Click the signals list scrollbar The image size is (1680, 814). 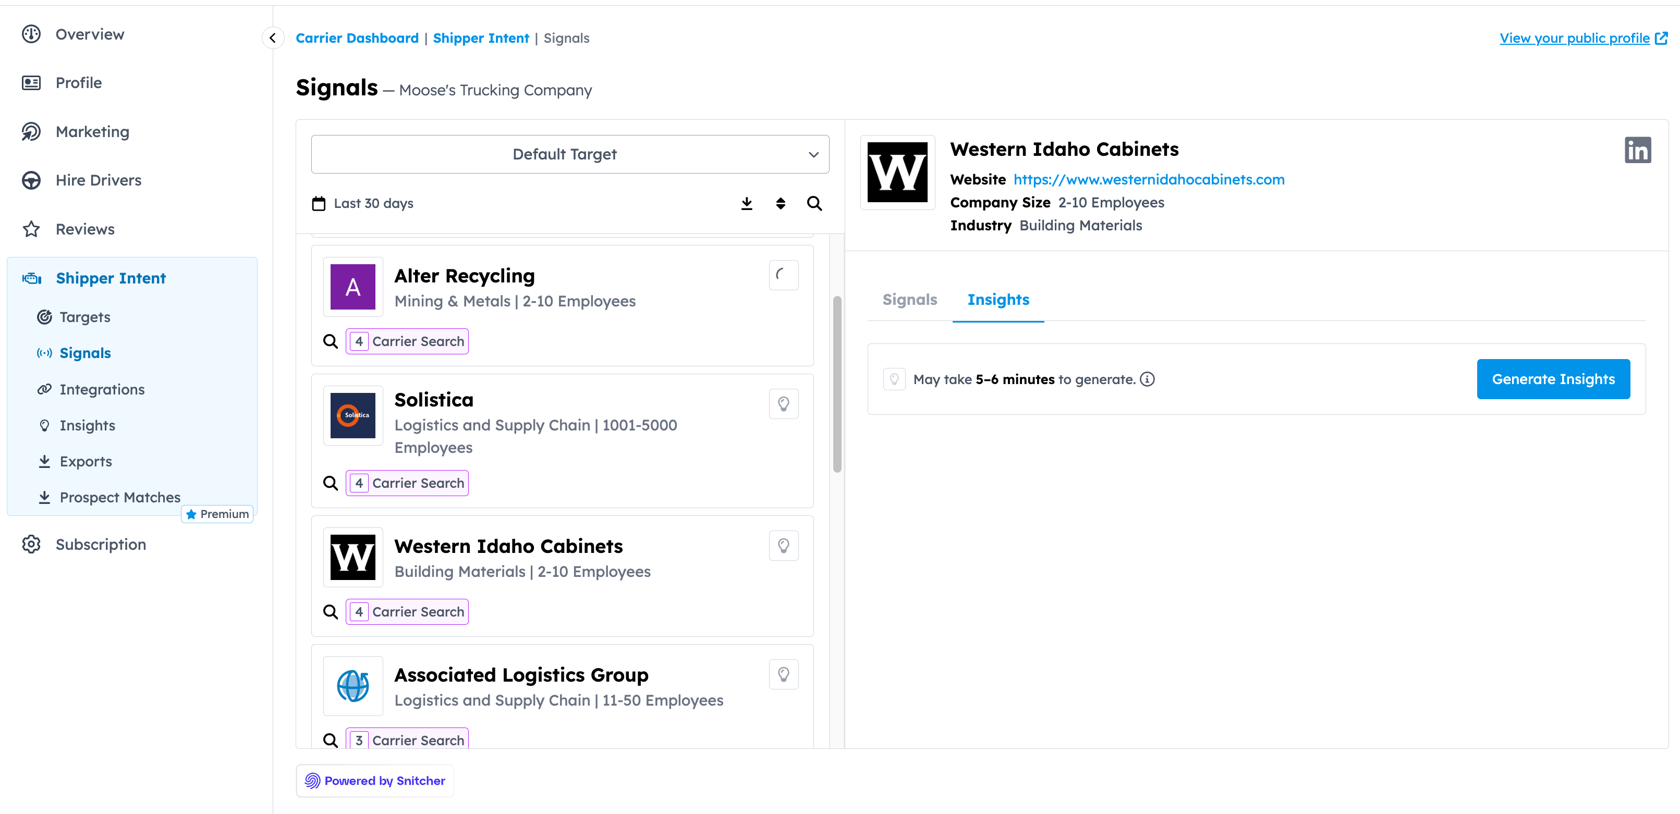click(x=837, y=385)
